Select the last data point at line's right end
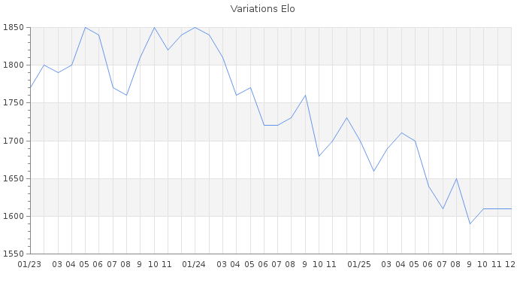The image size is (526, 301). [x=511, y=208]
